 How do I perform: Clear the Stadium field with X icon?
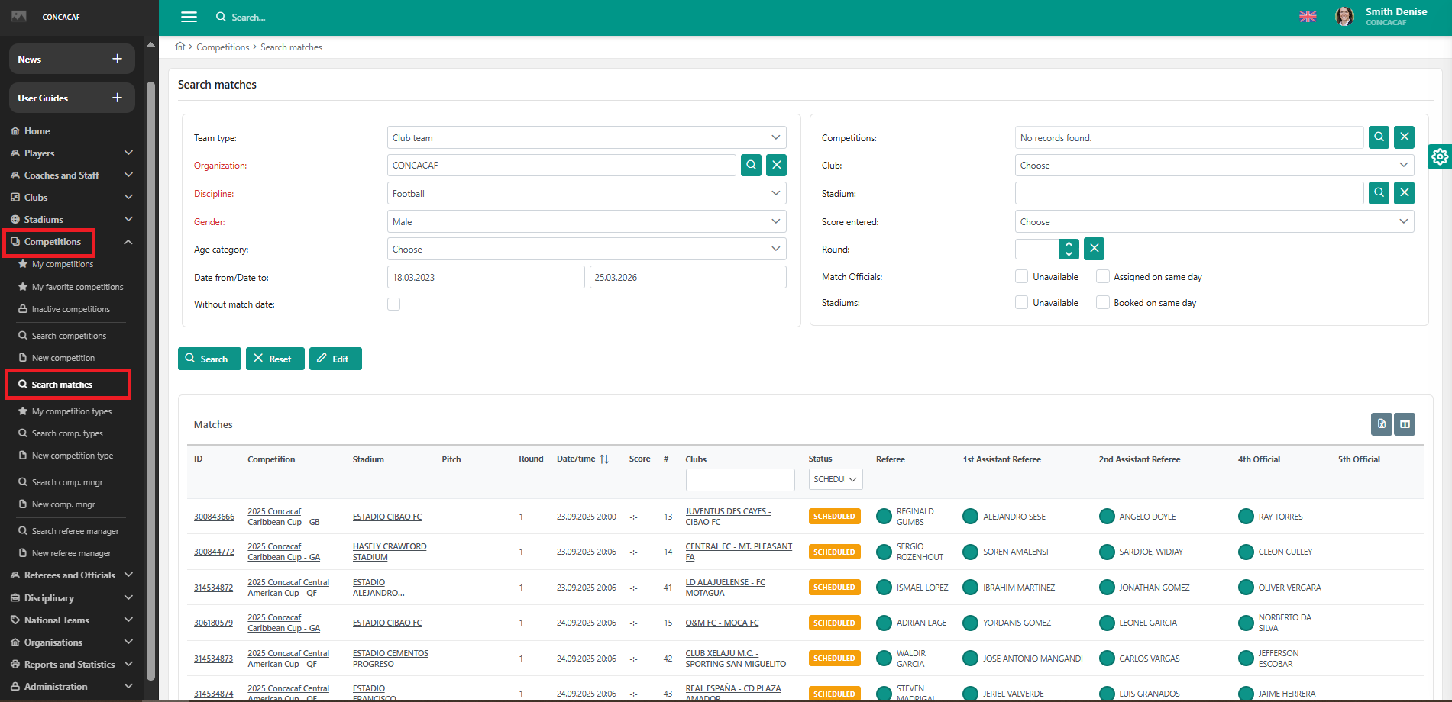1404,193
